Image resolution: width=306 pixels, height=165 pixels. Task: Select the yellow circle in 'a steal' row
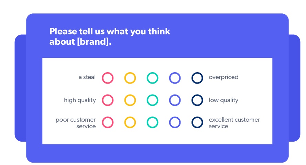(130, 78)
